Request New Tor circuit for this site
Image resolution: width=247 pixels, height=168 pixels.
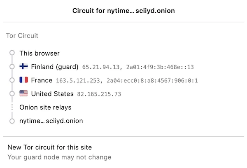50,147
